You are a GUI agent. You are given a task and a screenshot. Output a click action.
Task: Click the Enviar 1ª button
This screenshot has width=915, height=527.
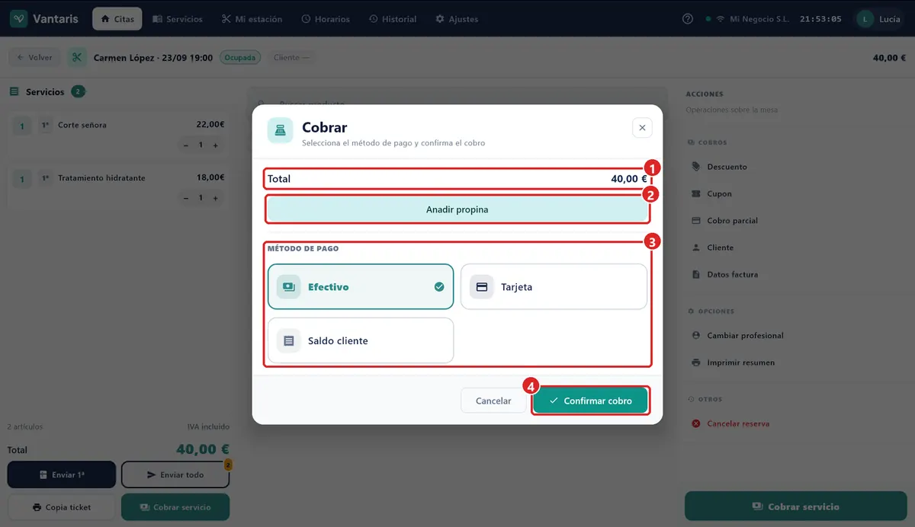(x=62, y=474)
